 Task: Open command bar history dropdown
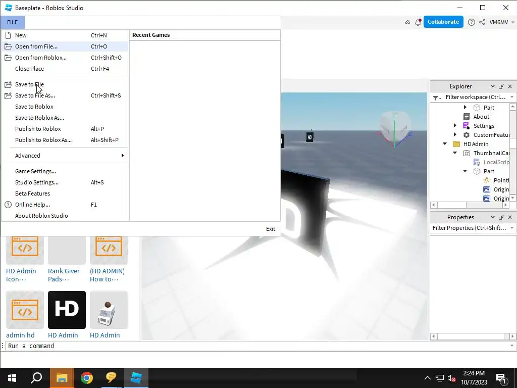pyautogui.click(x=512, y=346)
